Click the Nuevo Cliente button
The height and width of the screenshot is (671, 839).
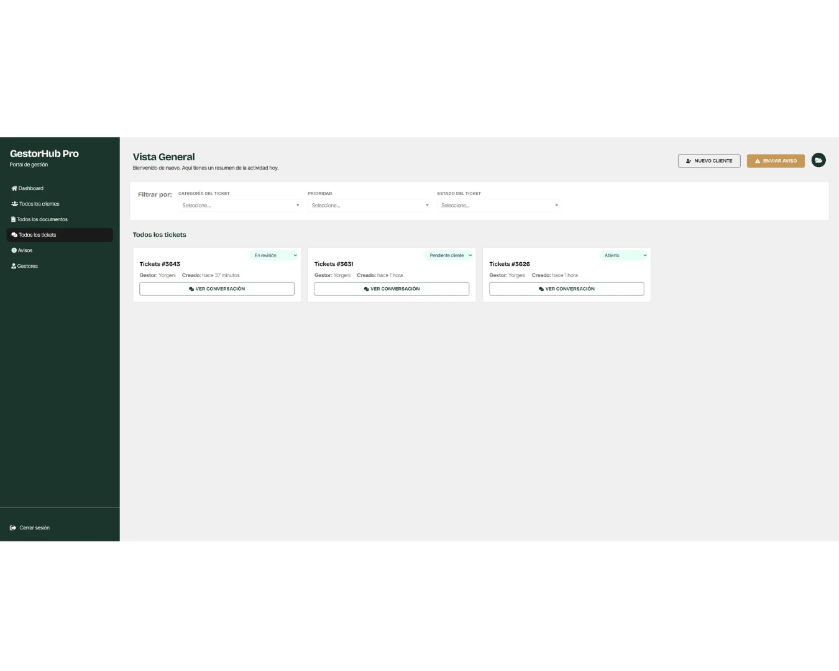(x=709, y=161)
